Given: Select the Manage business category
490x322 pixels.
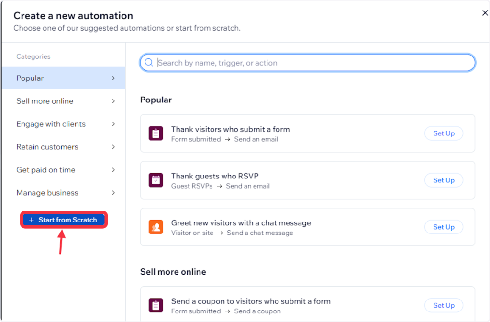Looking at the screenshot, I should 47,193.
